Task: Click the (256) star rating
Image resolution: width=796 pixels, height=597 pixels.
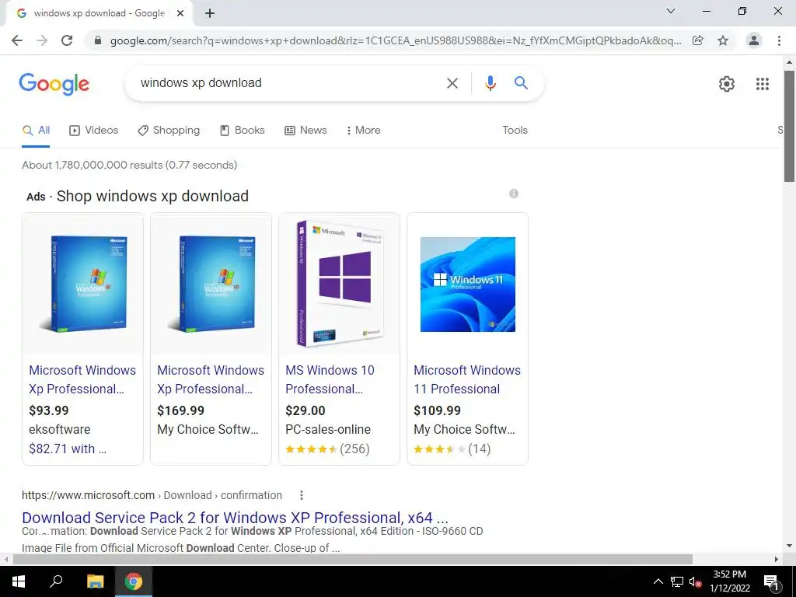Action: pyautogui.click(x=327, y=449)
